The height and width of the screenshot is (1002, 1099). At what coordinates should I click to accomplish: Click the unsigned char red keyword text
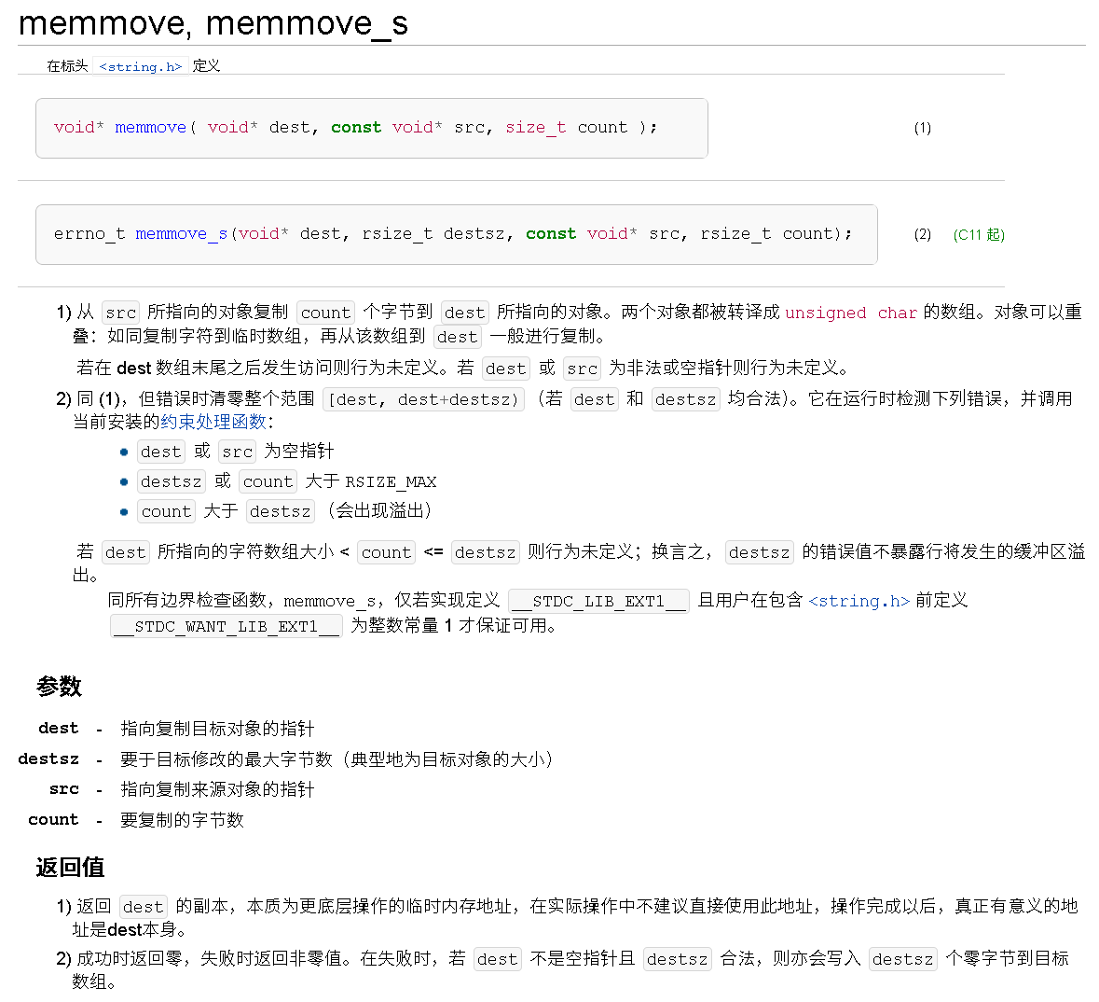[x=851, y=313]
